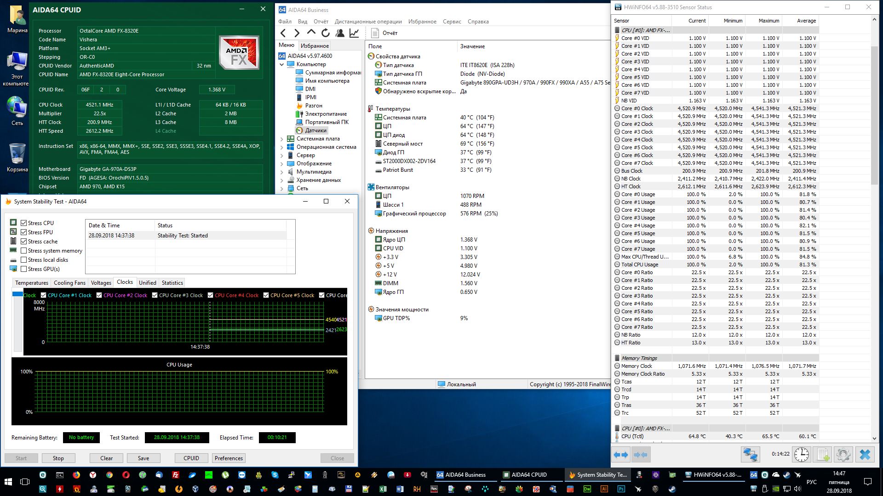This screenshot has width=883, height=496.
Task: Open the Сервис menu in AIDA64
Action: click(452, 22)
